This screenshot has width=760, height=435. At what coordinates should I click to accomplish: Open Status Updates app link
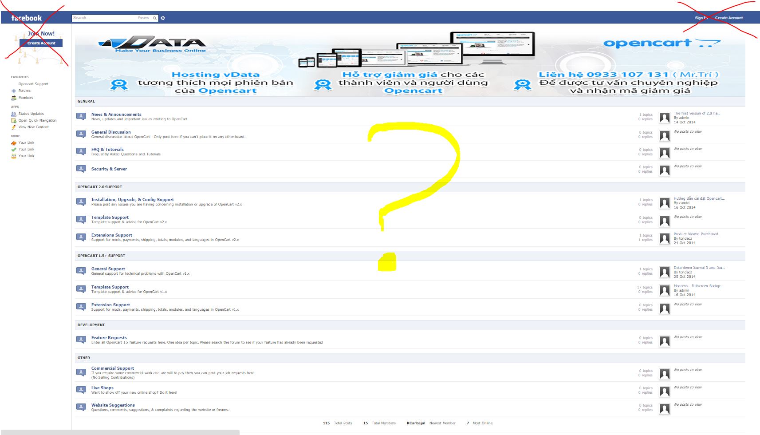(x=31, y=114)
